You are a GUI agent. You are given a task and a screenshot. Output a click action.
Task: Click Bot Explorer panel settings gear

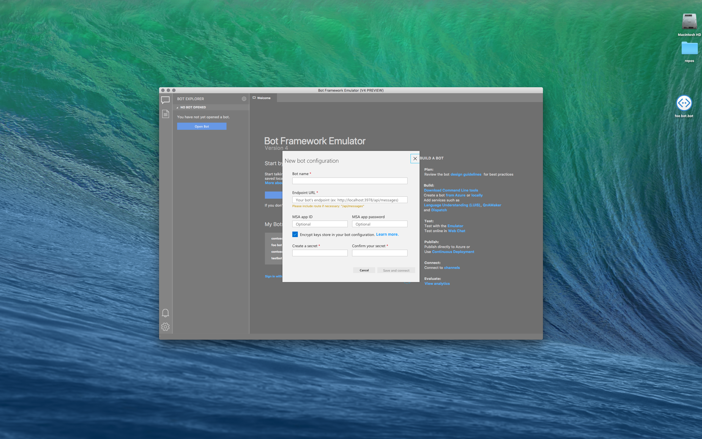tap(244, 99)
